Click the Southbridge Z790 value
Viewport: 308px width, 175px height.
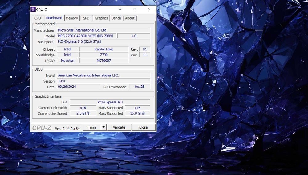click(104, 55)
